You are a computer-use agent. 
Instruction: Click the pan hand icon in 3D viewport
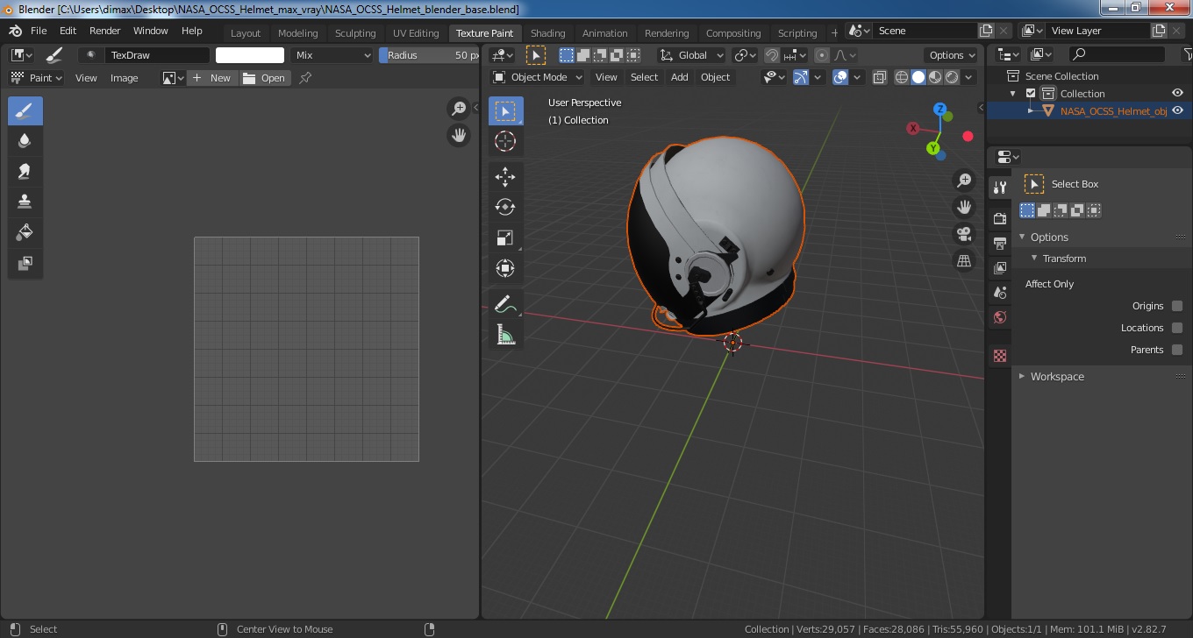pyautogui.click(x=964, y=208)
